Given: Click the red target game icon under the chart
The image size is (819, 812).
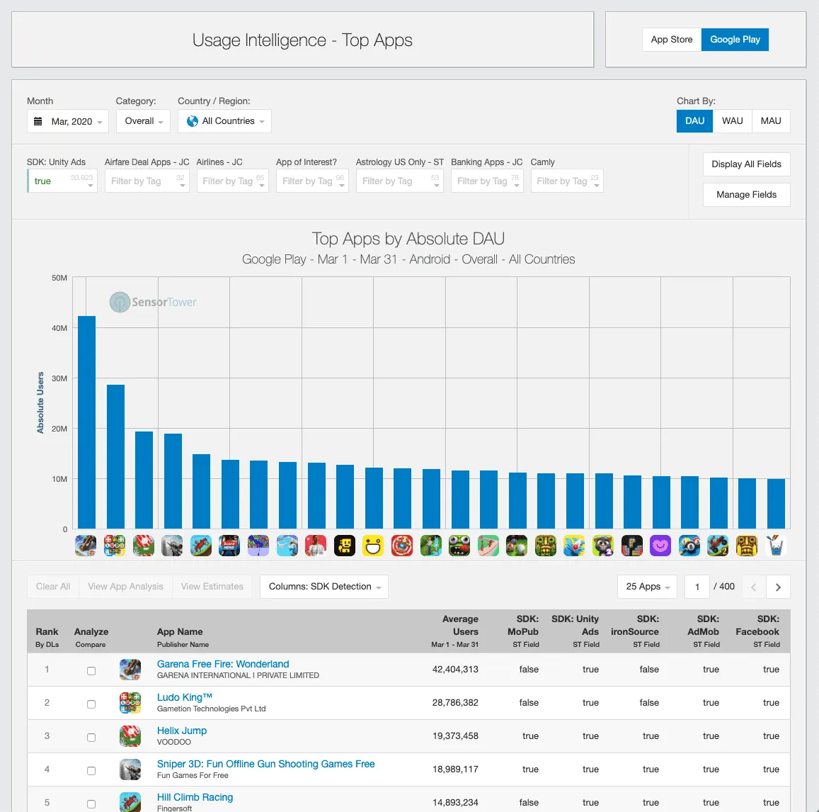Looking at the screenshot, I should 402,546.
